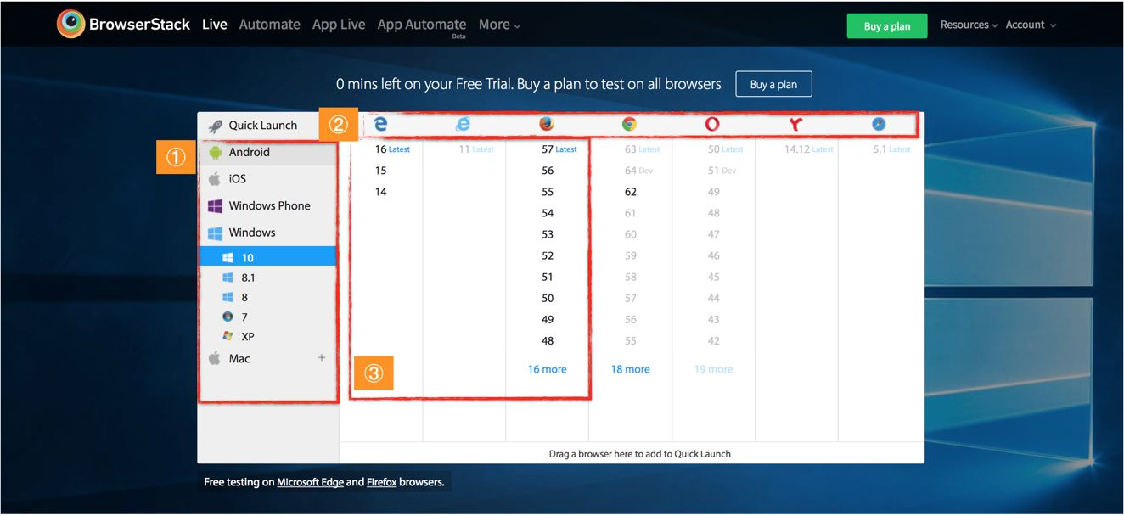Click the Mac apple icon

(215, 358)
